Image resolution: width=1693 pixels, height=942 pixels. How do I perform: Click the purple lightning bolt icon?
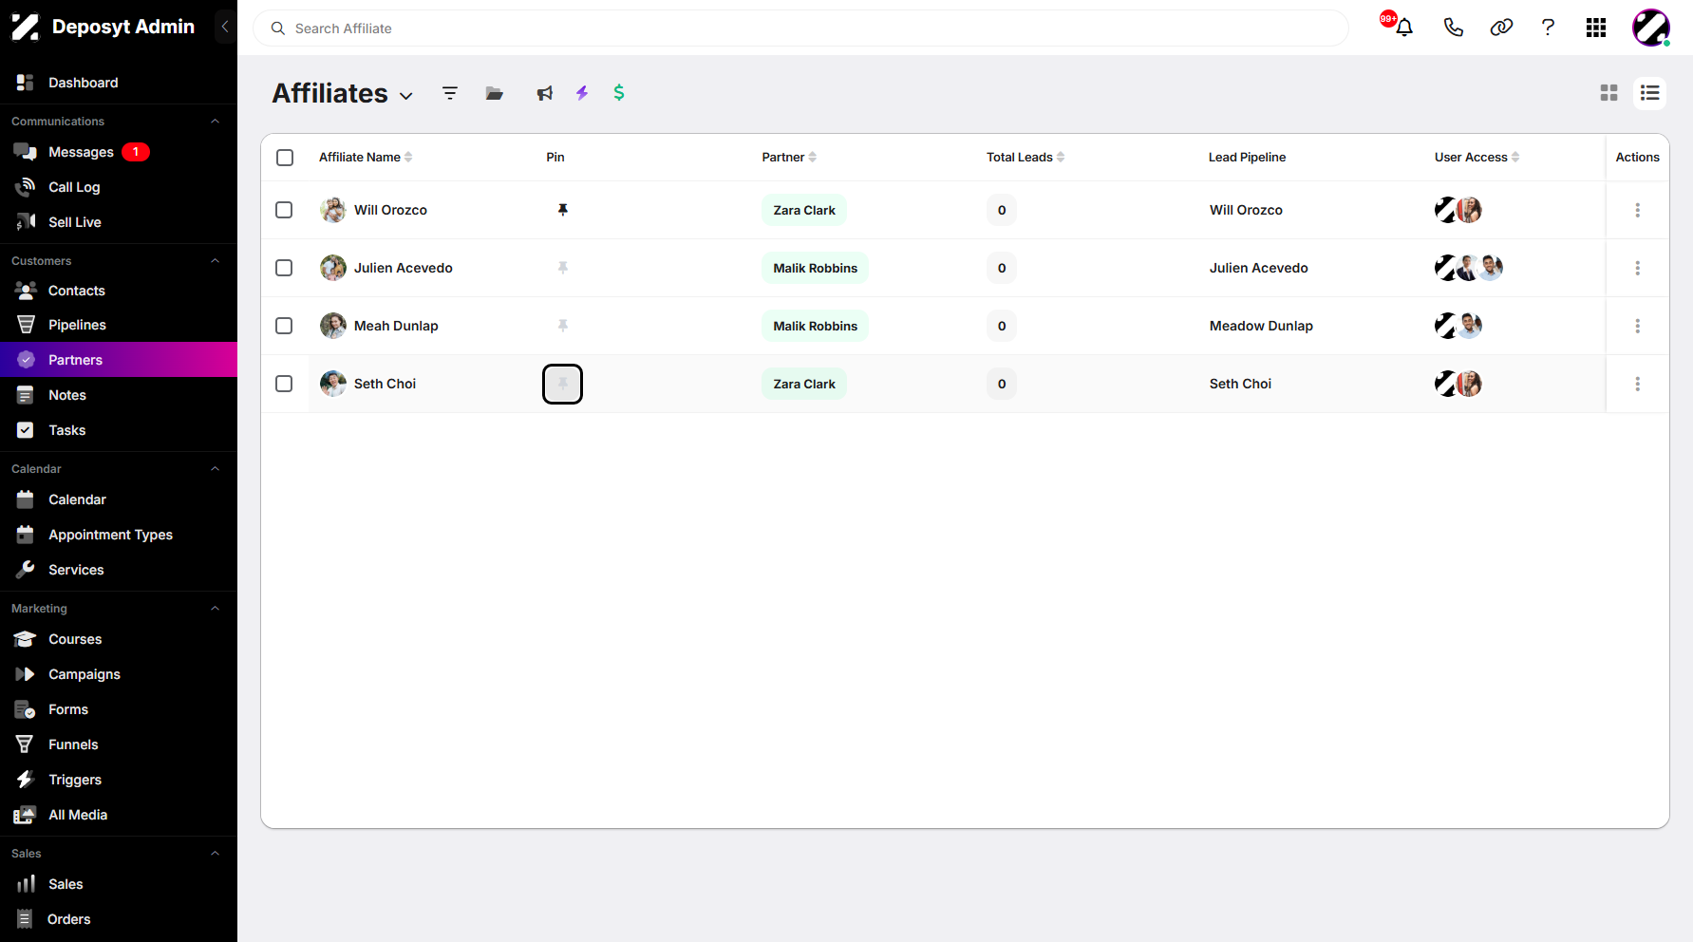coord(582,93)
